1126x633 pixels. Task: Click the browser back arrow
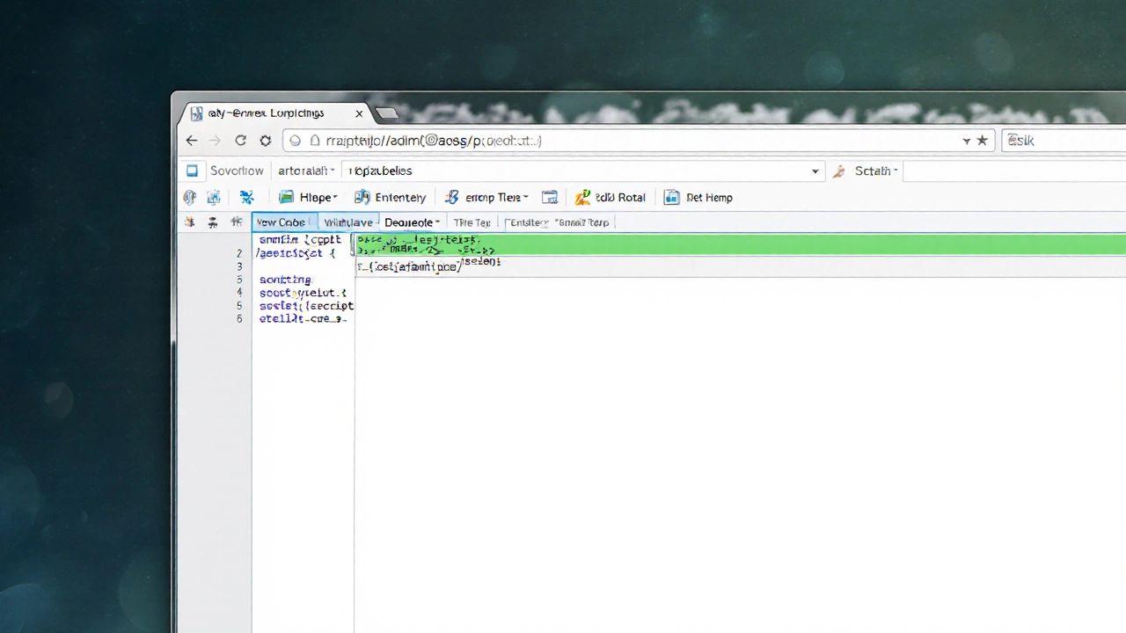[x=192, y=141]
